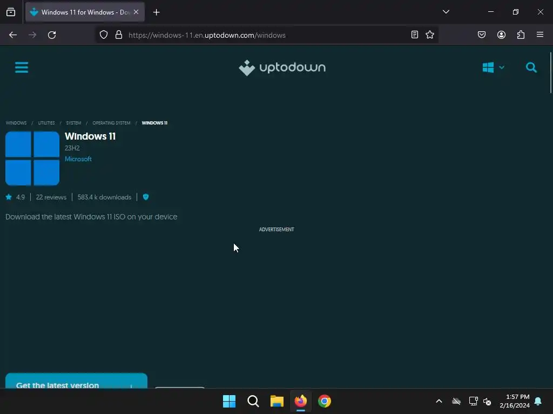Screen dimensions: 553x414
Task: Switch to Firefox in the taskbar
Action: coord(300,401)
